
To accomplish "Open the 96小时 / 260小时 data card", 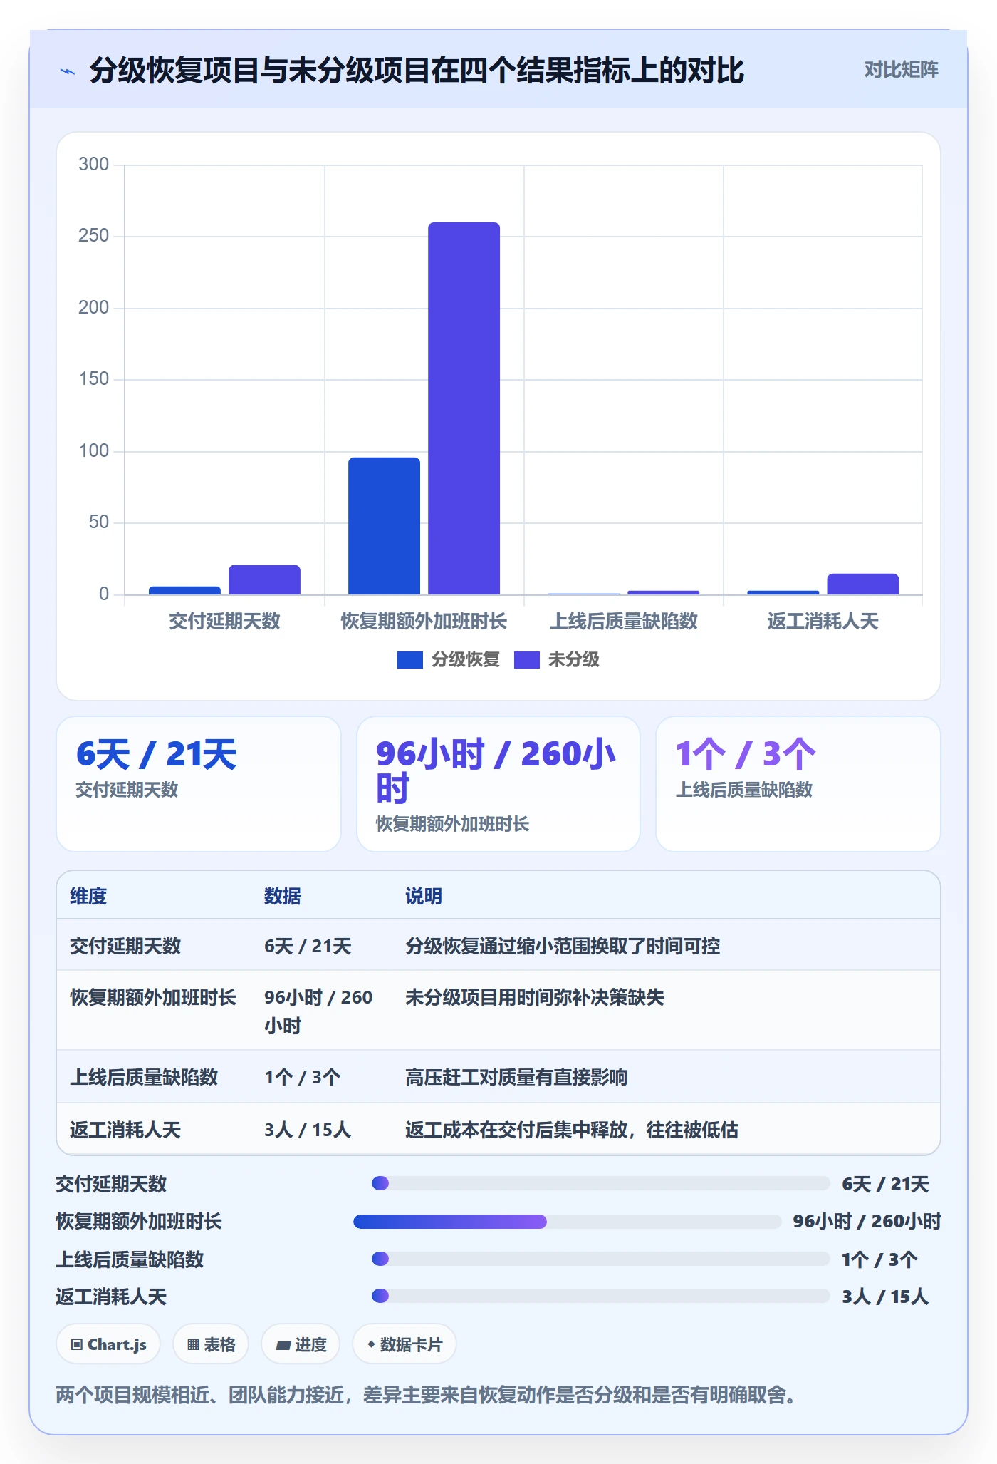I will (x=499, y=784).
